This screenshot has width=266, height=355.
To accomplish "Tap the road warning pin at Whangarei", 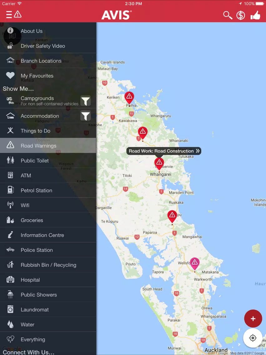I will [x=159, y=164].
